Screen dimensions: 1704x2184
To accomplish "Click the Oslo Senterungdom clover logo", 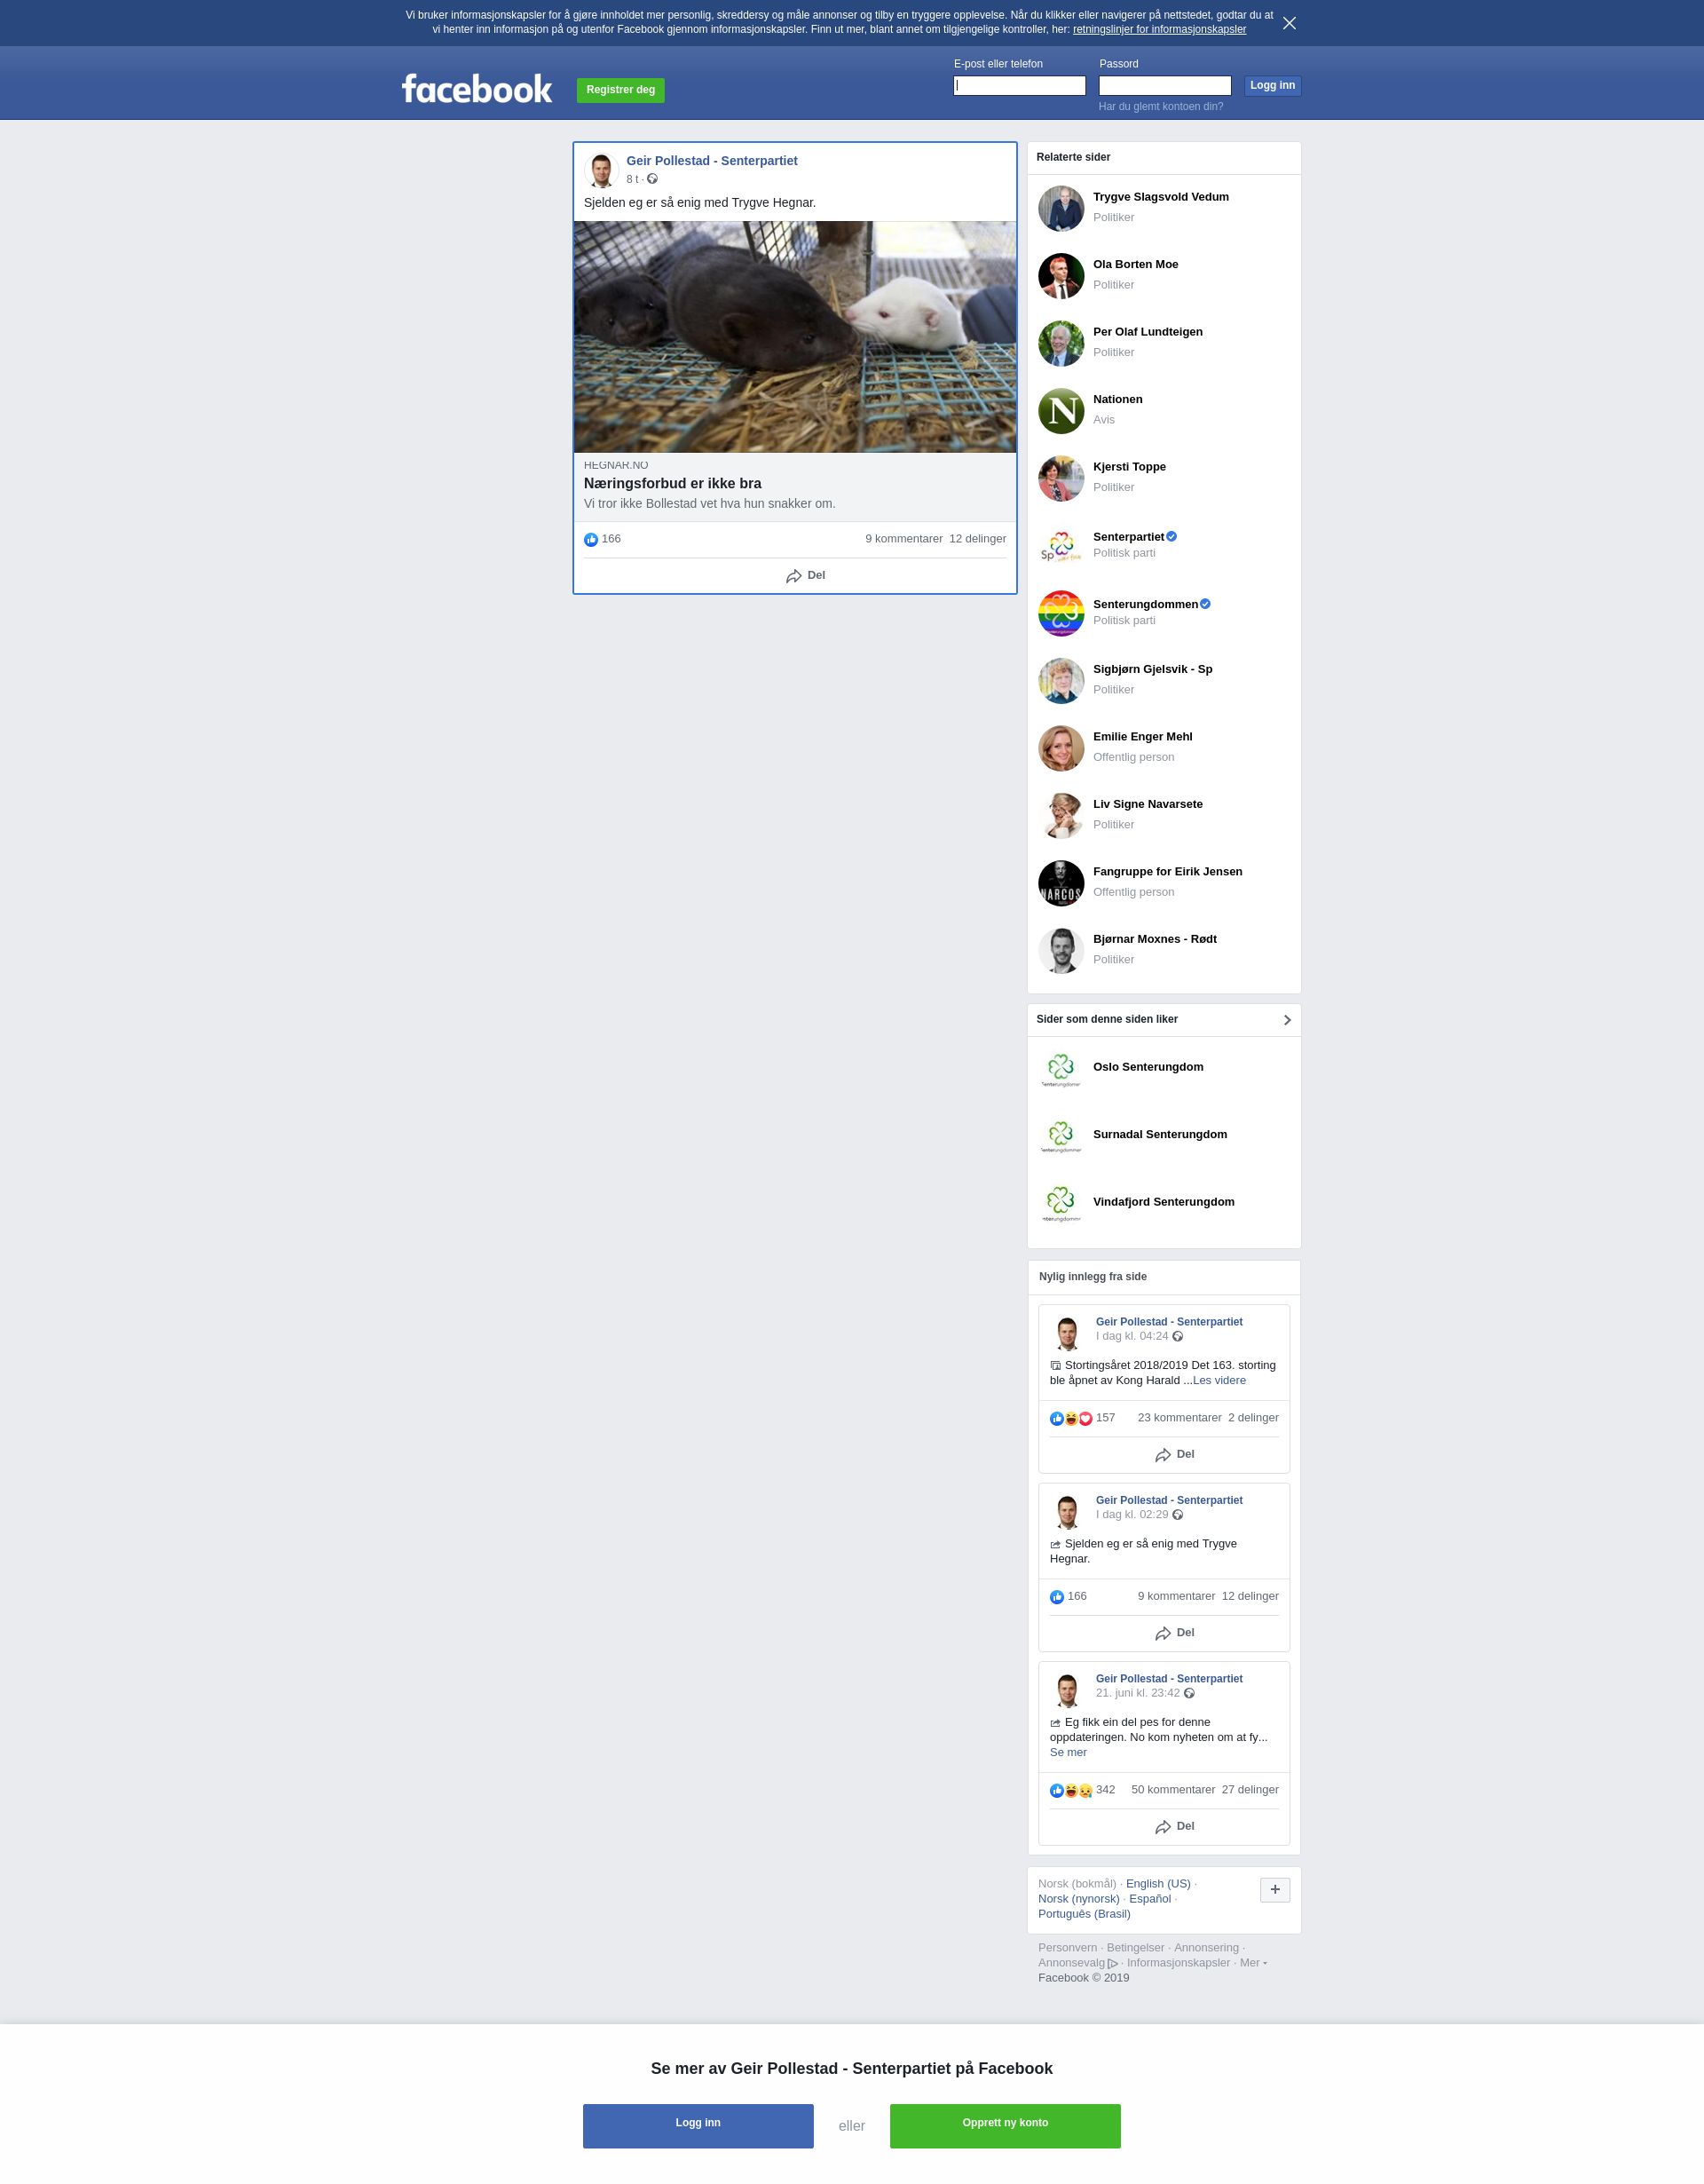I will click(1061, 1069).
